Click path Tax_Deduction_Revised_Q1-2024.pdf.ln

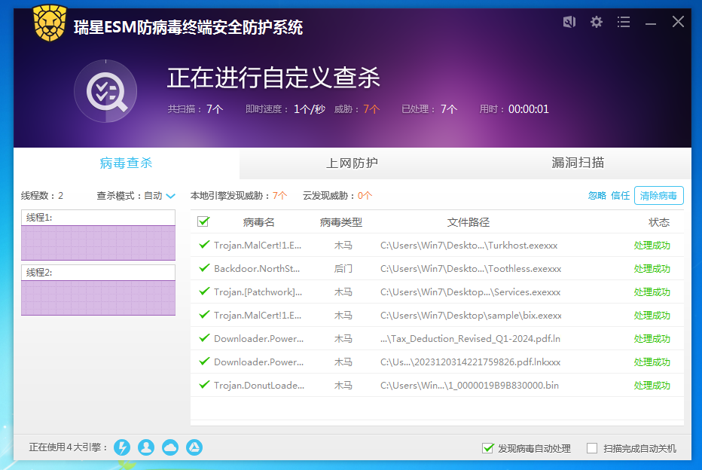click(x=470, y=339)
